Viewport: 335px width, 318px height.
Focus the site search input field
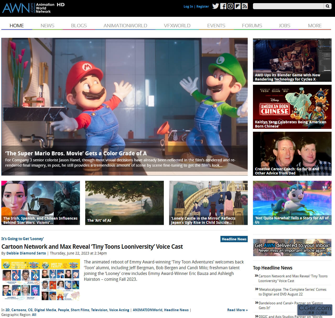[288, 6]
